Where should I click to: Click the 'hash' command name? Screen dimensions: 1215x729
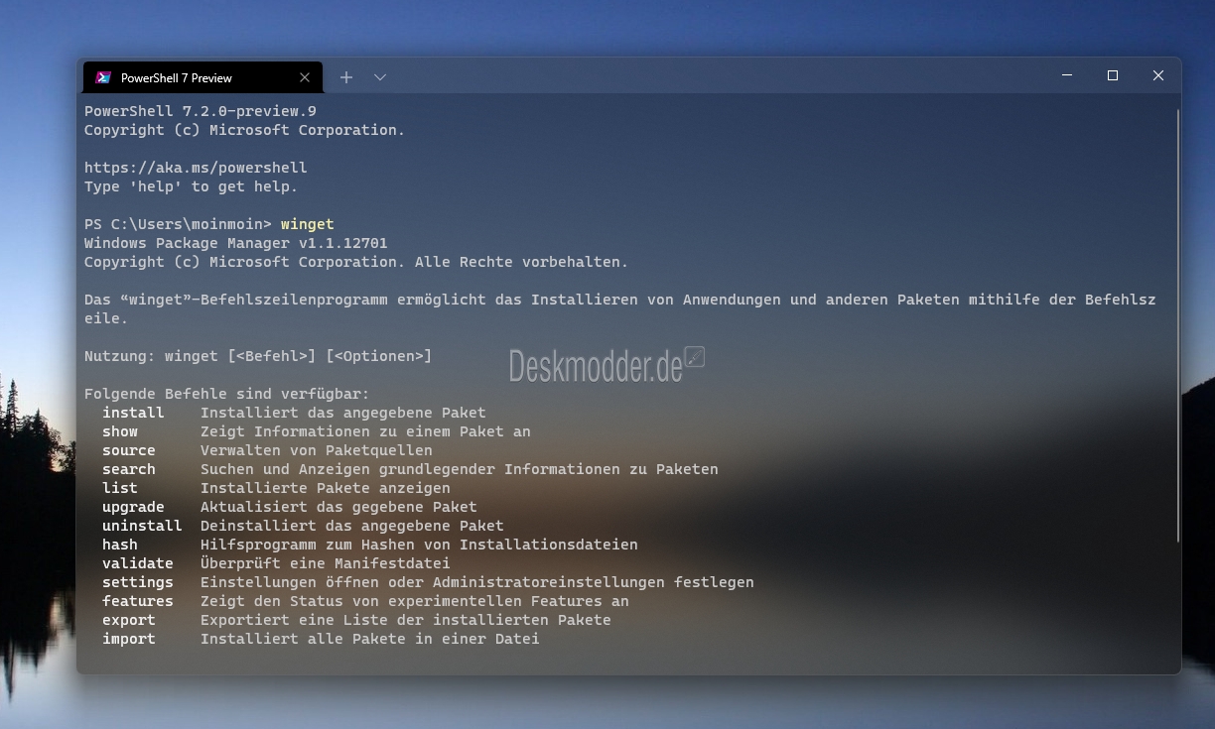(120, 545)
